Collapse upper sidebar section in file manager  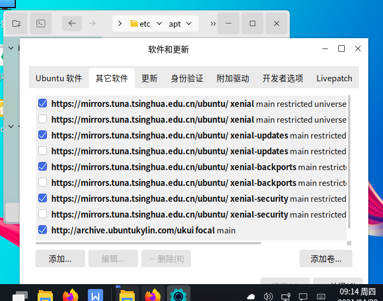(11, 48)
